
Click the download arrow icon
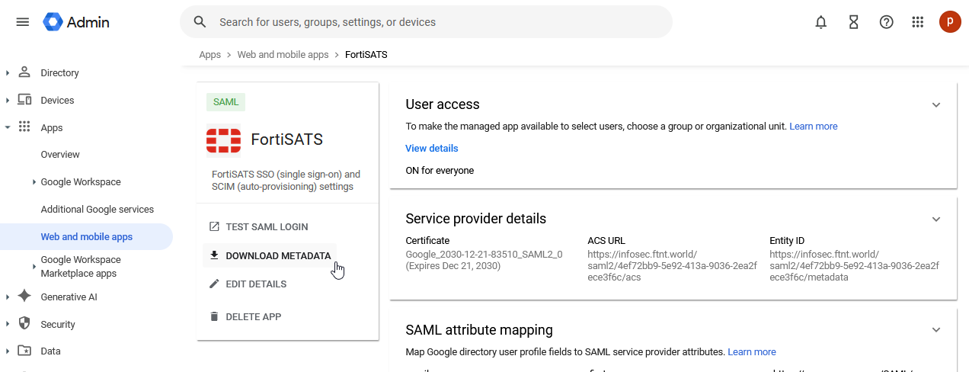point(214,255)
